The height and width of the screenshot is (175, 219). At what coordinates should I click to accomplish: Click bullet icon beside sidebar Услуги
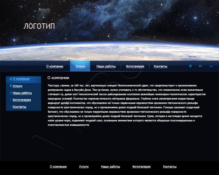click(x=11, y=86)
